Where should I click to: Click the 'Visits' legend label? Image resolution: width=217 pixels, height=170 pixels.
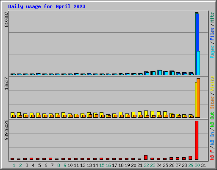coord(212,84)
